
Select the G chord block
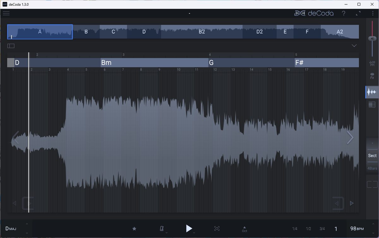pyautogui.click(x=251, y=62)
